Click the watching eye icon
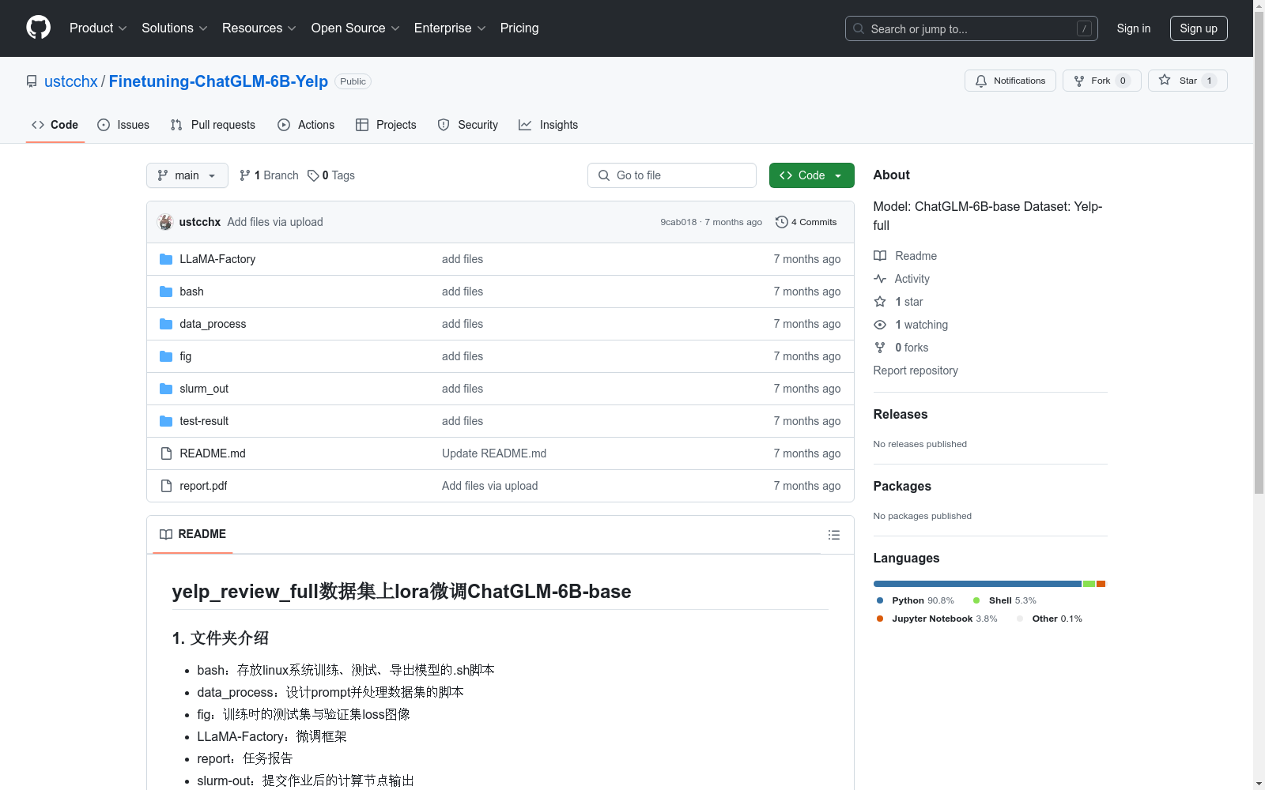The image size is (1265, 790). [880, 325]
